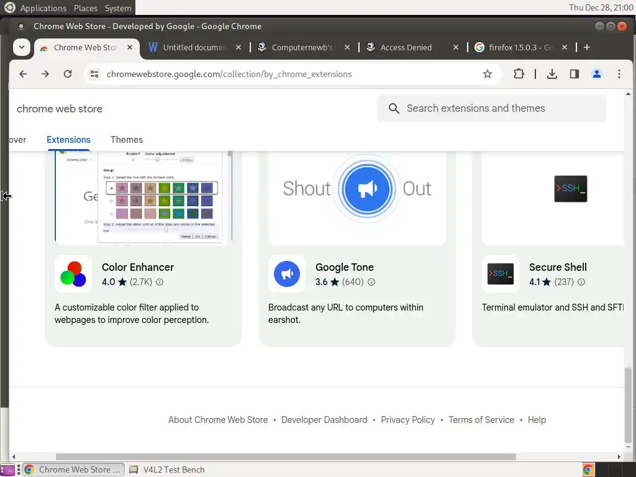This screenshot has height=477, width=636.
Task: Open the Terms of Service link
Action: 481,420
